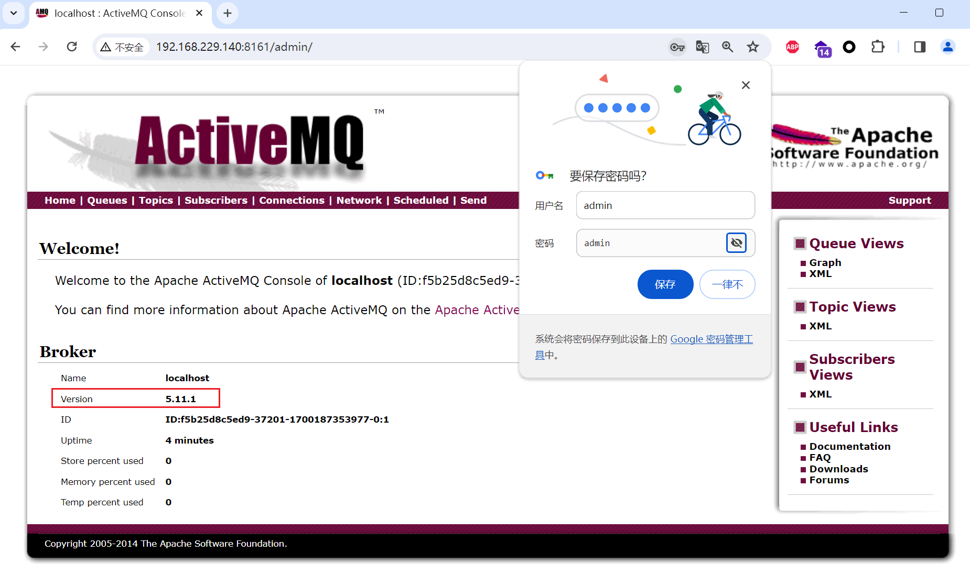The width and height of the screenshot is (970, 564).
Task: Bookmark this page with the star icon
Action: click(753, 47)
